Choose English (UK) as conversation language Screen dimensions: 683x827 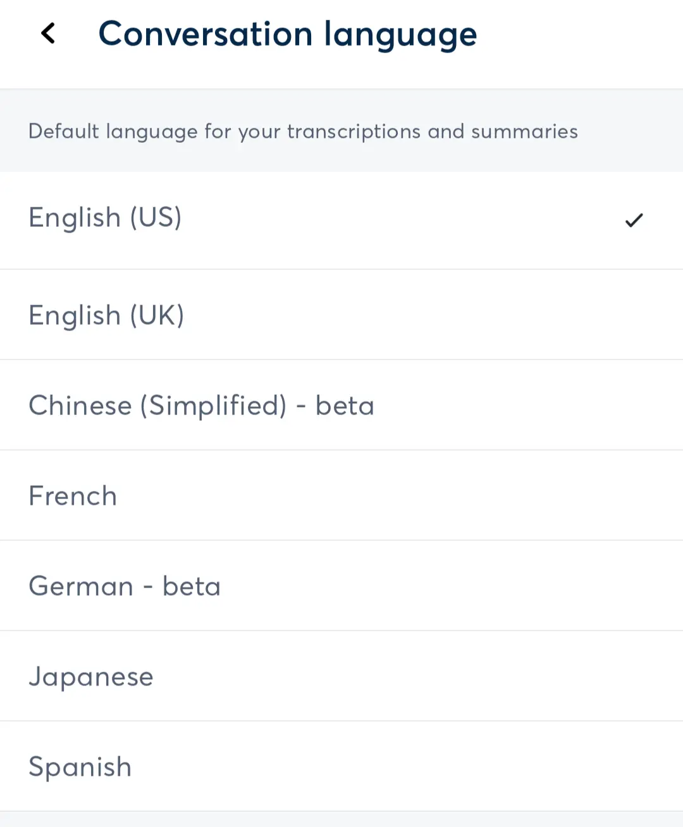point(341,315)
